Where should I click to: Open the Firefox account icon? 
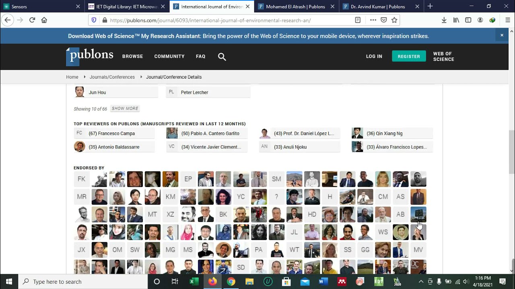480,20
